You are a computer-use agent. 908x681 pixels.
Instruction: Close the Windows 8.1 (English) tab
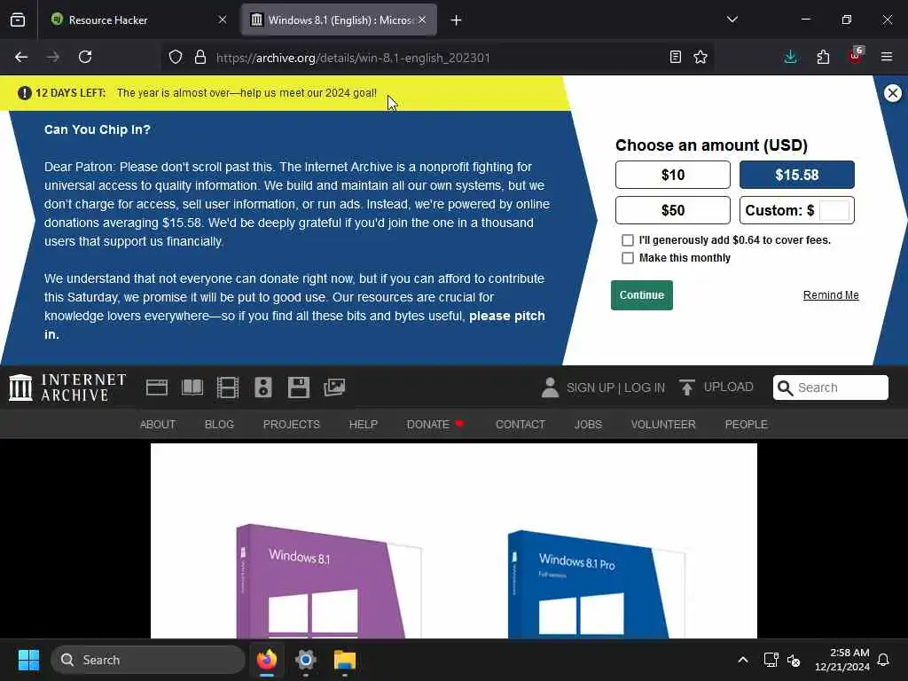[422, 20]
